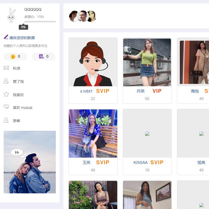Open x.lvtbt1 cartoon headset profile picture
Screen dimensions: 209x209
[x=93, y=62]
